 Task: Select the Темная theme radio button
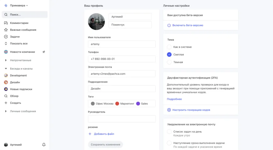169,62
